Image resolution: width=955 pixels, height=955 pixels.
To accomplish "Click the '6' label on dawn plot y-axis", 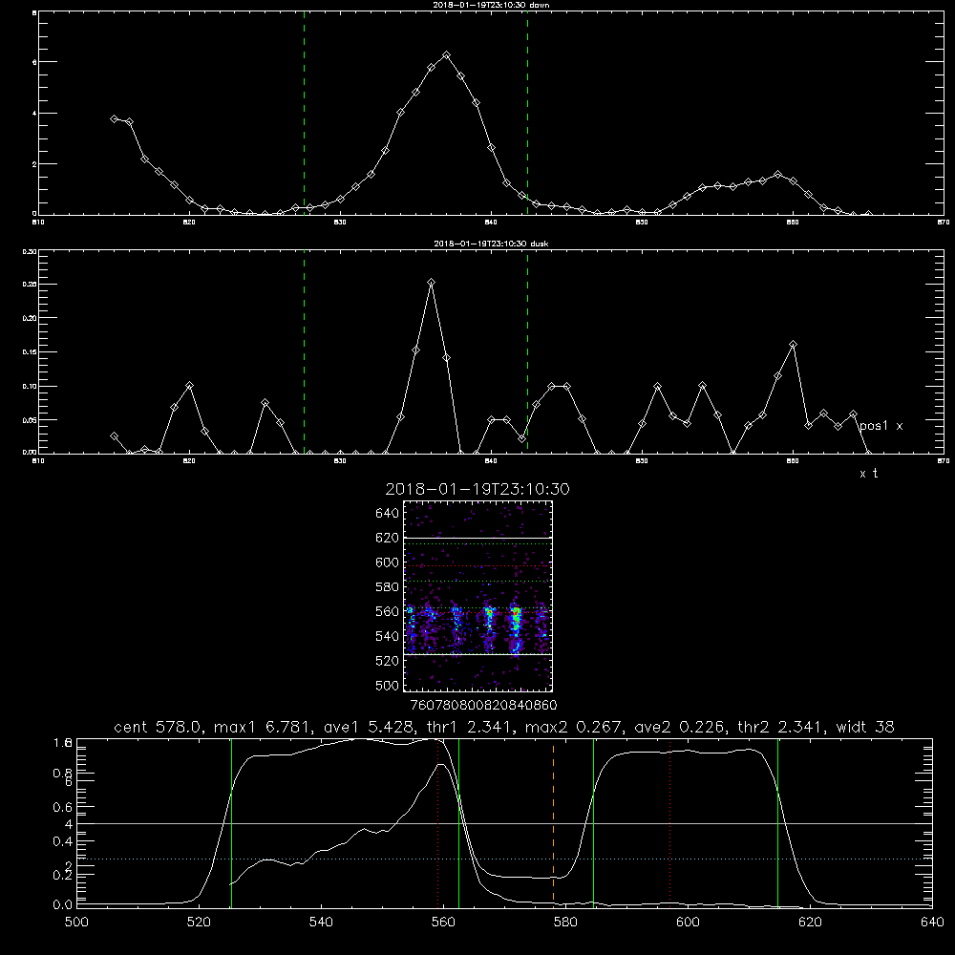I will pyautogui.click(x=34, y=62).
